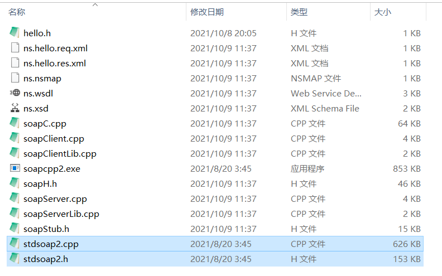Viewport: 442px width, 276px height.
Task: Click the ns.nsmap file icon
Action: [x=15, y=78]
